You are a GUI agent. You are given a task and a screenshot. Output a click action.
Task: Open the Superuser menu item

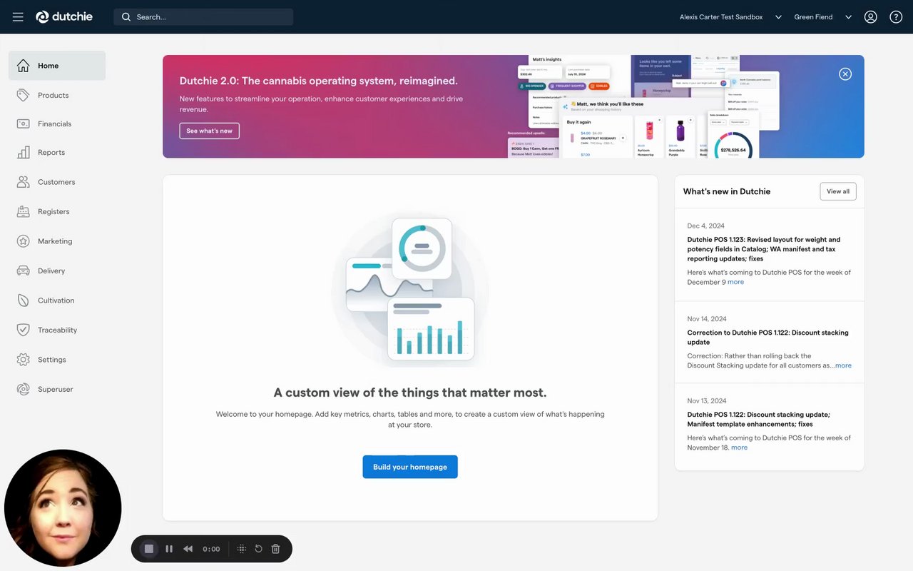(x=57, y=389)
